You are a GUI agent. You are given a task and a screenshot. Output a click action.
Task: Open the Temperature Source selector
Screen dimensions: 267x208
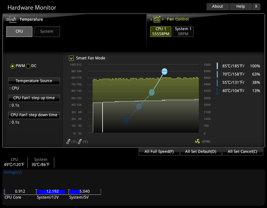pyautogui.click(x=34, y=81)
